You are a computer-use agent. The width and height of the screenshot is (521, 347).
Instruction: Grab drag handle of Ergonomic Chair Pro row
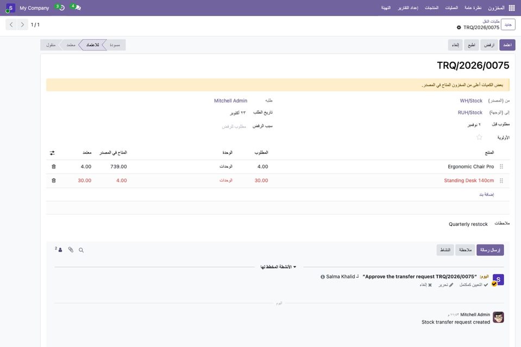501,167
